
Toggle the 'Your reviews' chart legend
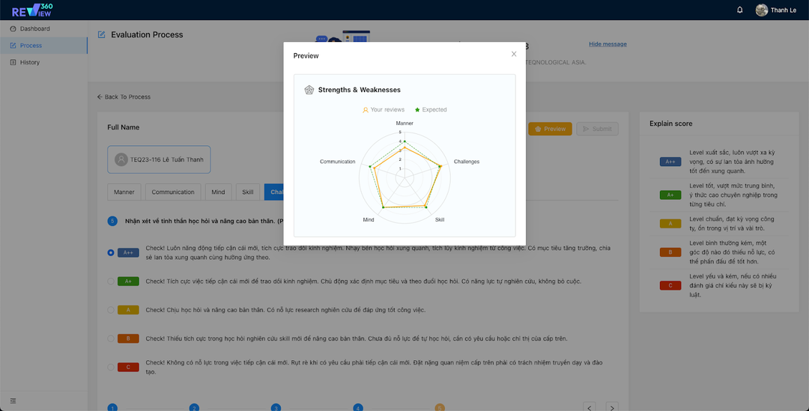tap(384, 110)
